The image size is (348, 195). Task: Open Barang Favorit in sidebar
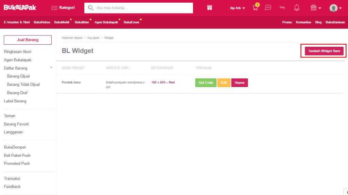pos(16,124)
